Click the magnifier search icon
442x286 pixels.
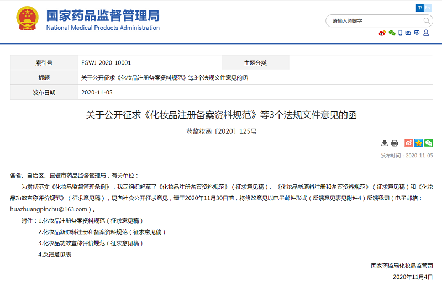tap(427, 20)
